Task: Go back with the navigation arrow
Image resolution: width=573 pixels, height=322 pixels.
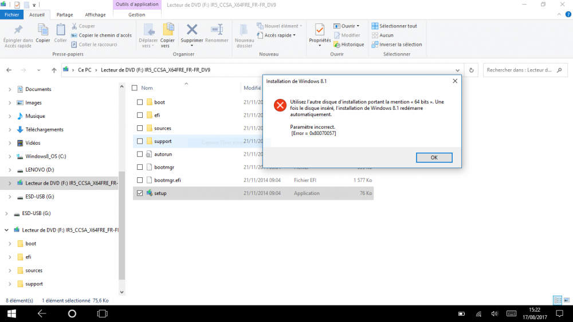Action: 9,70
